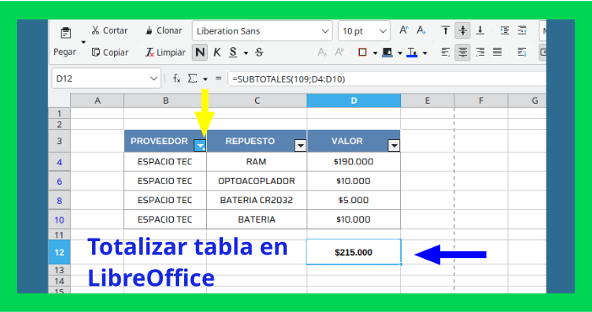Open the underline style dropdown arrow
Viewport: 592px width, 312px height.
246,53
